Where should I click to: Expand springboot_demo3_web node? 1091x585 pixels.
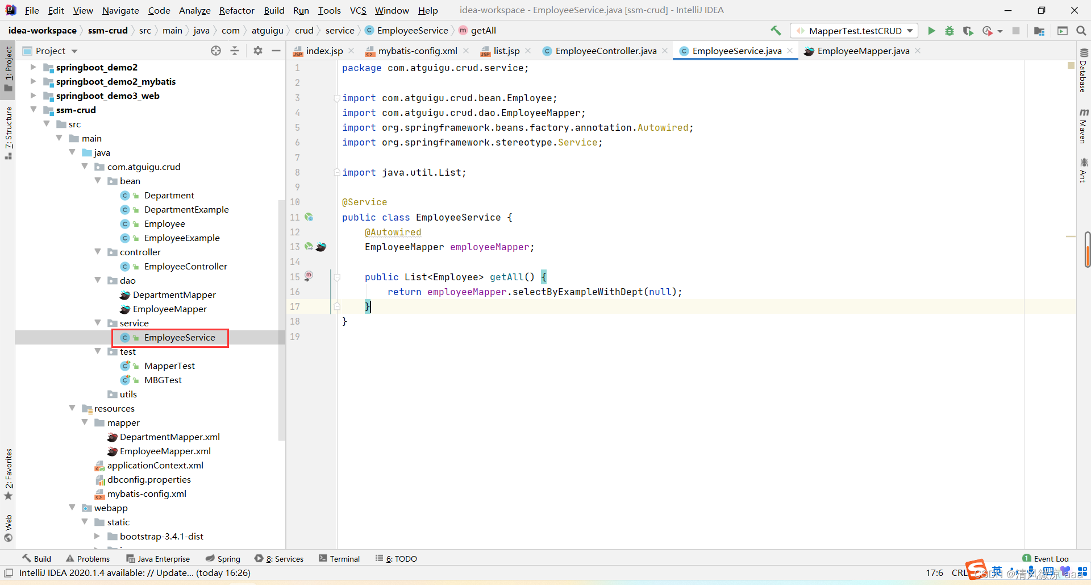pos(33,96)
